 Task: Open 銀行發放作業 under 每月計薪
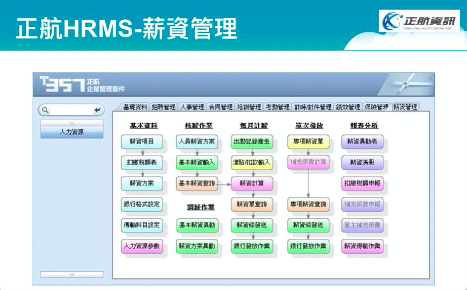coord(252,247)
